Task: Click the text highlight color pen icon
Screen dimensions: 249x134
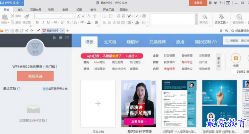Action: (x=82, y=23)
